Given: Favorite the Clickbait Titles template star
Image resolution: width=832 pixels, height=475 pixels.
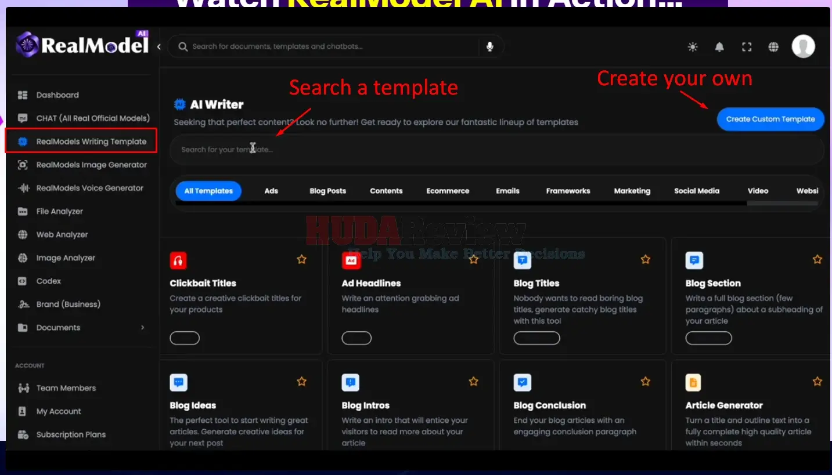Looking at the screenshot, I should click(302, 259).
